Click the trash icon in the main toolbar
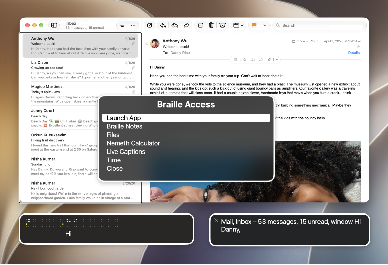 [211, 25]
